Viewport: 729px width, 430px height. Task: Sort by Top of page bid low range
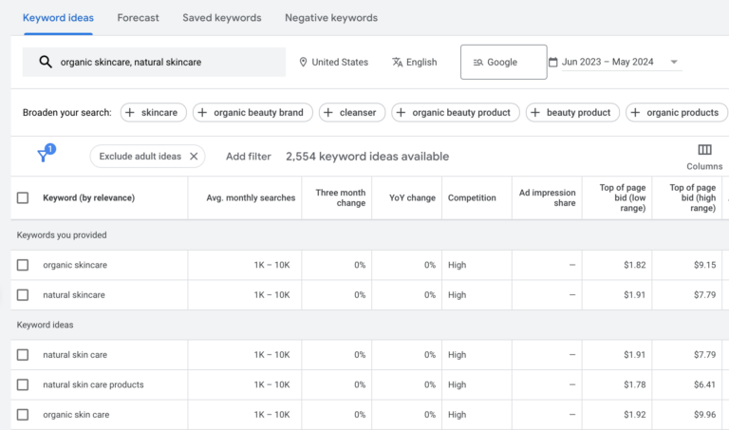point(622,197)
